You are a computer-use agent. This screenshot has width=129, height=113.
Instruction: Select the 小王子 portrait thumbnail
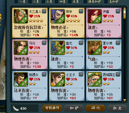click(58, 79)
